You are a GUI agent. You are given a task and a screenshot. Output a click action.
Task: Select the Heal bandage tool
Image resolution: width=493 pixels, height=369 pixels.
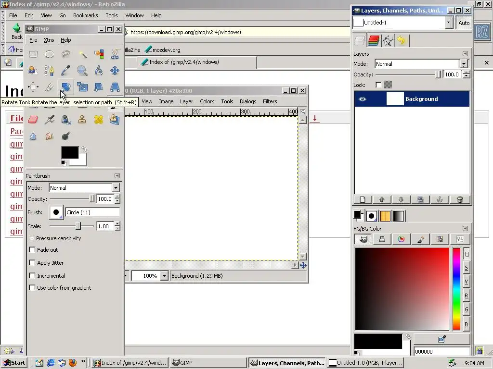tap(99, 120)
